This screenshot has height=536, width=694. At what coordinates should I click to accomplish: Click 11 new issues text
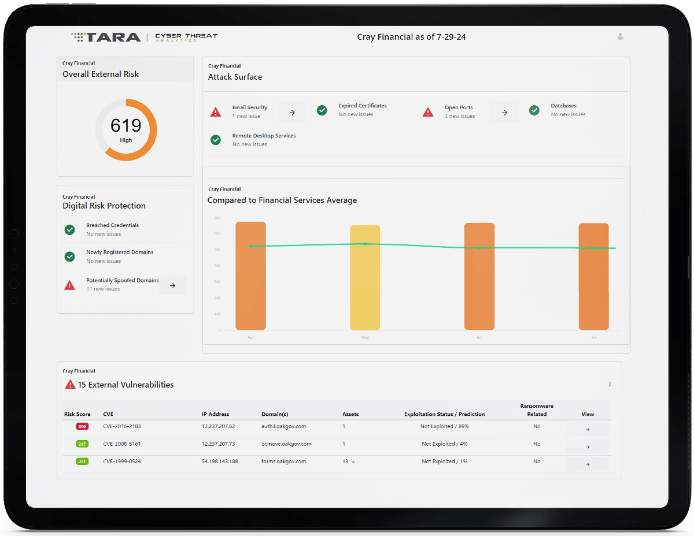click(x=103, y=289)
